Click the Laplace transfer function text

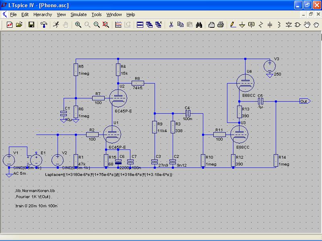(109, 175)
